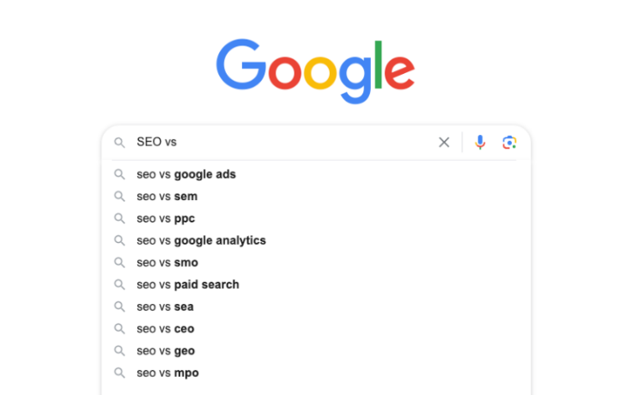Choose 'seo vs paid search' suggestion
Image resolution: width=620 pixels, height=395 pixels.
188,284
